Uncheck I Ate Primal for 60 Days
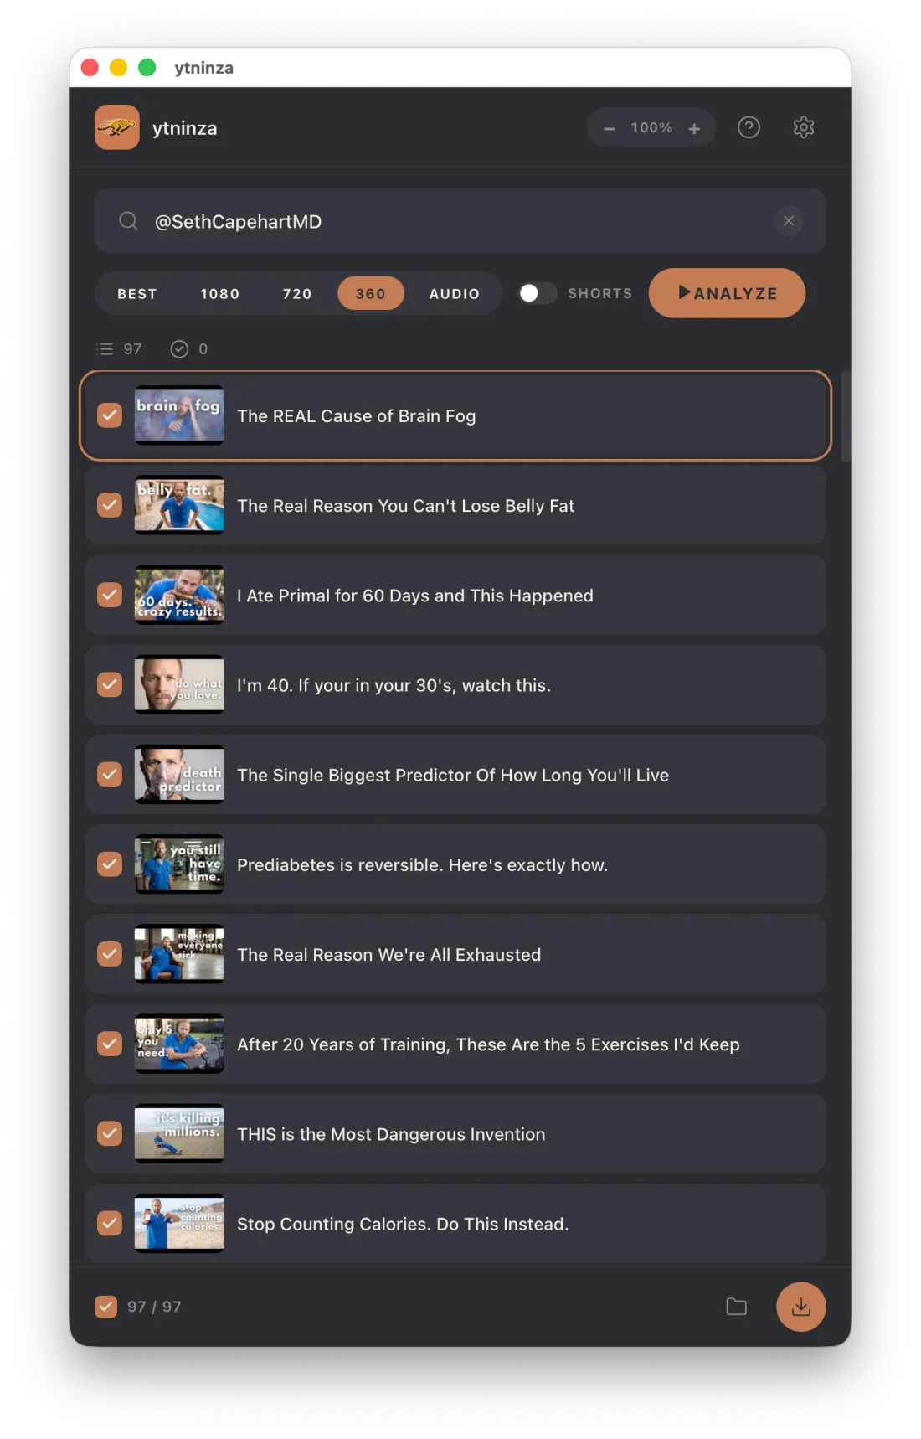This screenshot has width=921, height=1439. (110, 595)
